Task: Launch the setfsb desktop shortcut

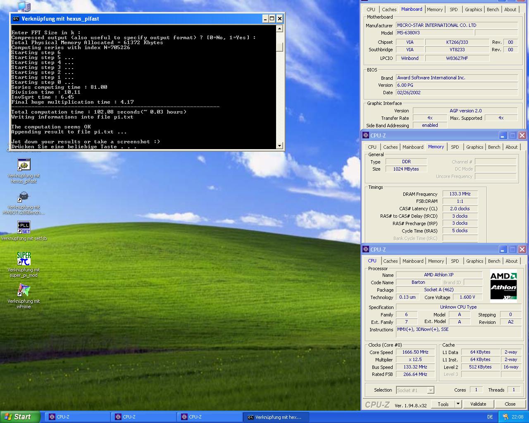Action: (x=24, y=231)
